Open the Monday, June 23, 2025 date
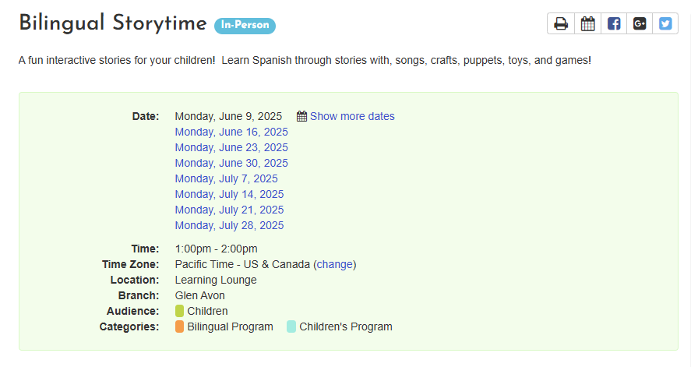This screenshot has width=691, height=367. point(231,147)
